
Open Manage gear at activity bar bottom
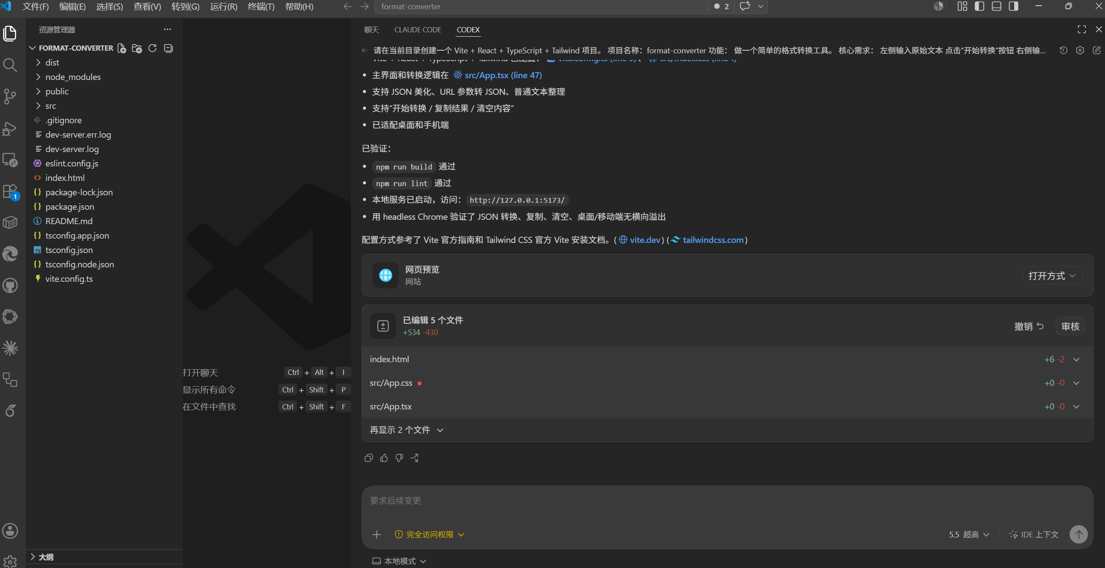[10, 561]
